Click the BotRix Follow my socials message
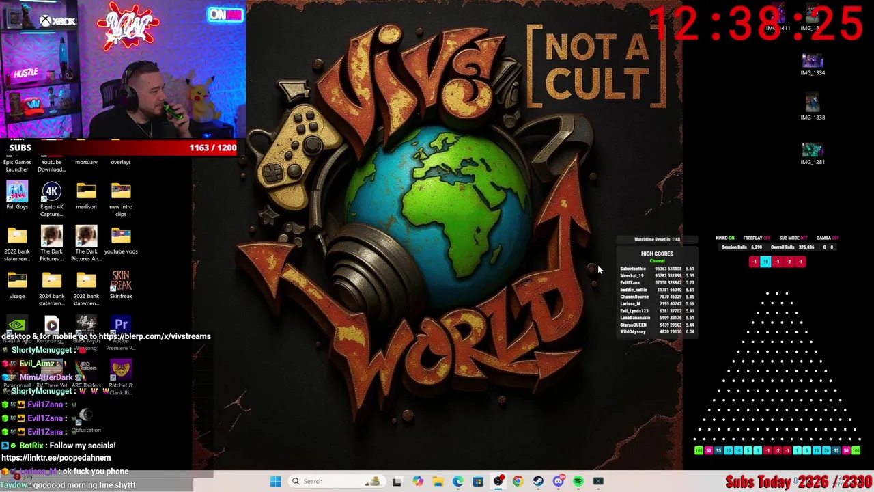Viewport: 874px width, 492px height. tap(59, 446)
